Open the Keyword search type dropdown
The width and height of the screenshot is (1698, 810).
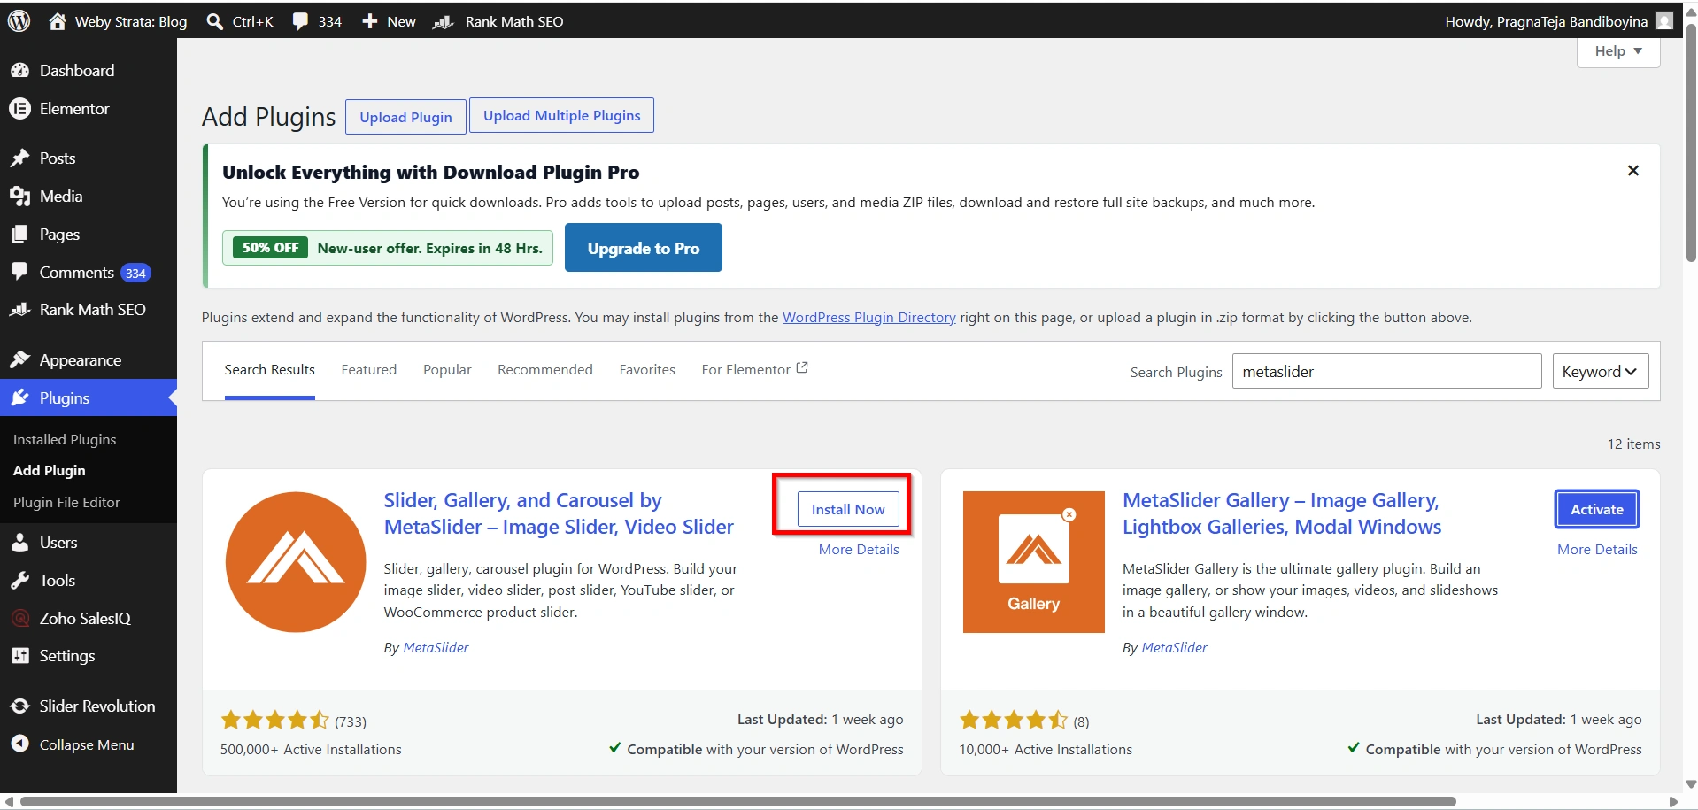click(1601, 371)
